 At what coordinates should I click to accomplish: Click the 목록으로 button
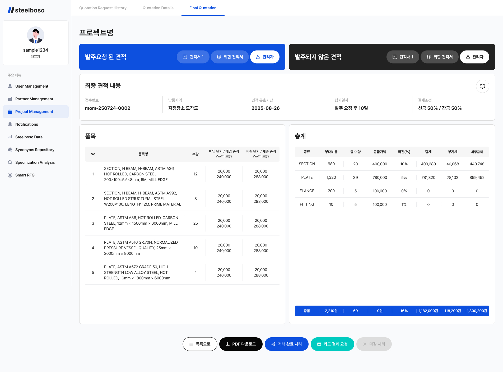(200, 344)
